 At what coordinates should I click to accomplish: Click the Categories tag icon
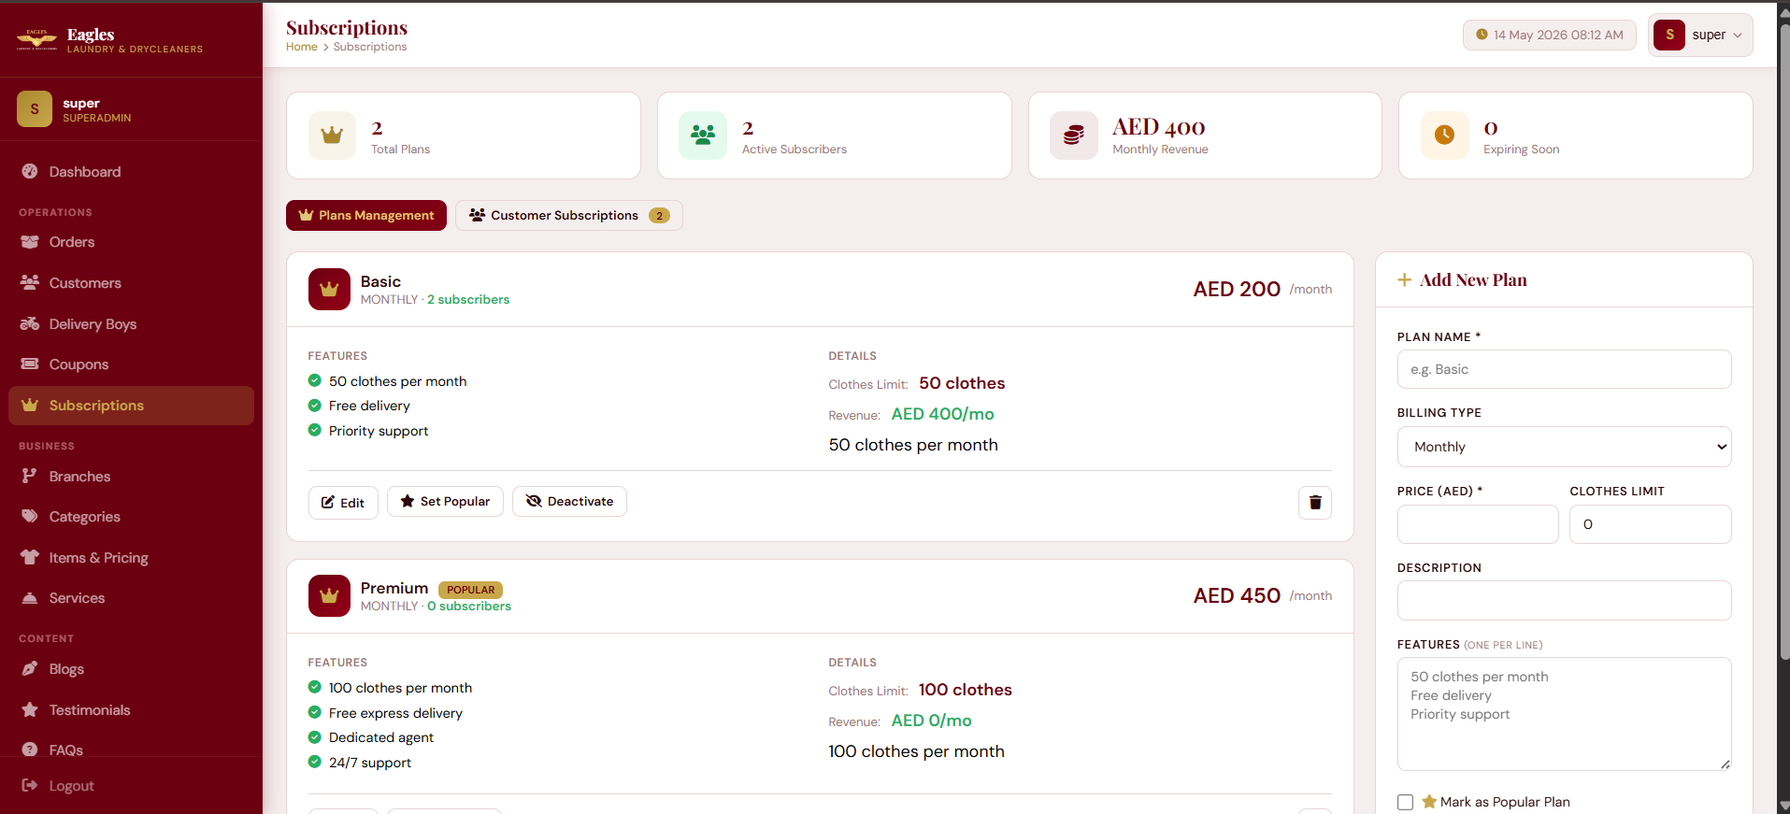30,517
